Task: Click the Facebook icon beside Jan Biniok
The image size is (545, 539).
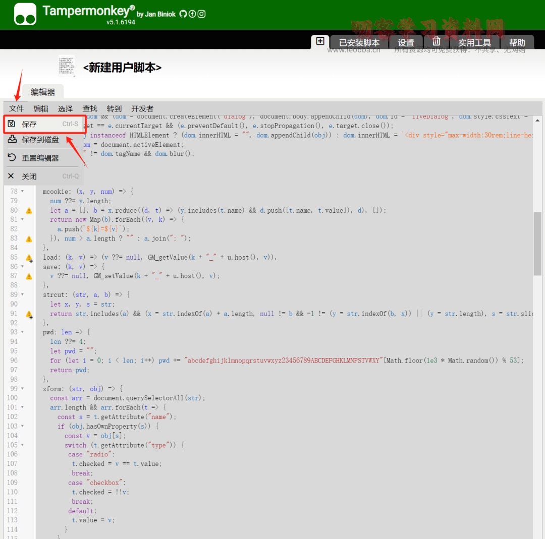Action: pyautogui.click(x=192, y=14)
